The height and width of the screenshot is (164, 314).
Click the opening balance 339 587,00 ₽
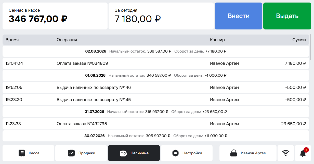point(159,51)
